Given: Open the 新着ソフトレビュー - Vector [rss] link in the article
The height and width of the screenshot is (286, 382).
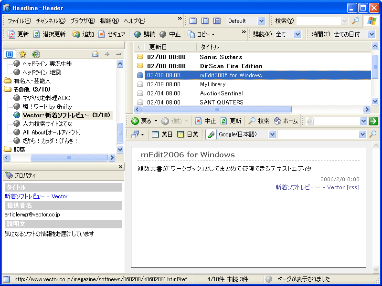Looking at the screenshot, I should point(318,187).
